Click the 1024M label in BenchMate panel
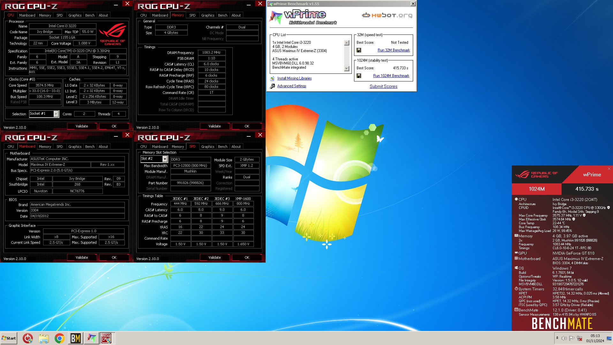 [537, 189]
